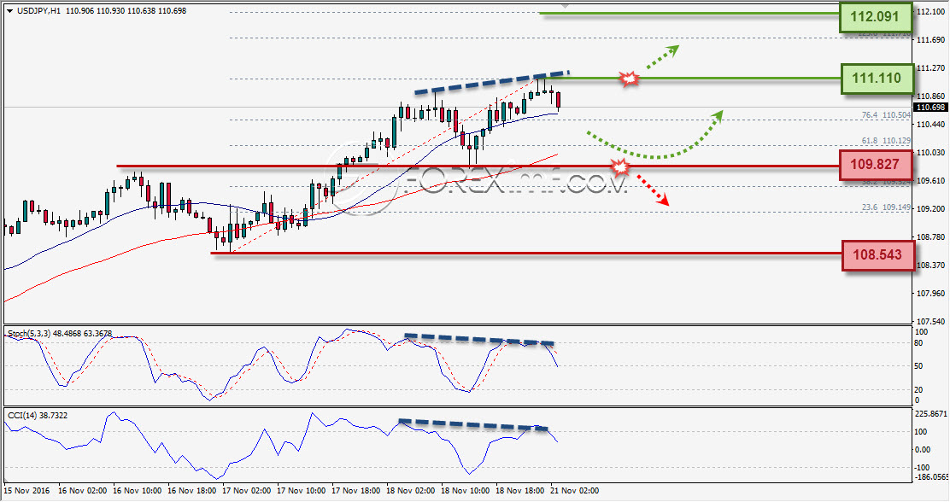Click the 107.960 price axis label
Viewport: 950px width, 502px height.
(931, 293)
